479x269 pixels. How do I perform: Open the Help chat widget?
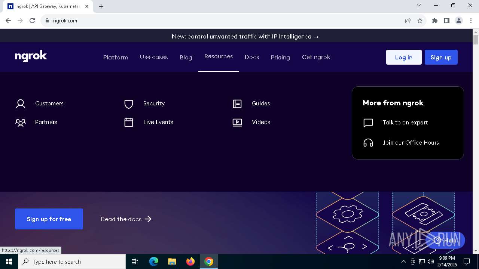(445, 240)
